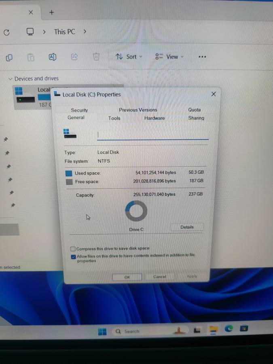Click the 201,028,816,896 bytes free value
This screenshot has height=364, width=273.
(154, 181)
